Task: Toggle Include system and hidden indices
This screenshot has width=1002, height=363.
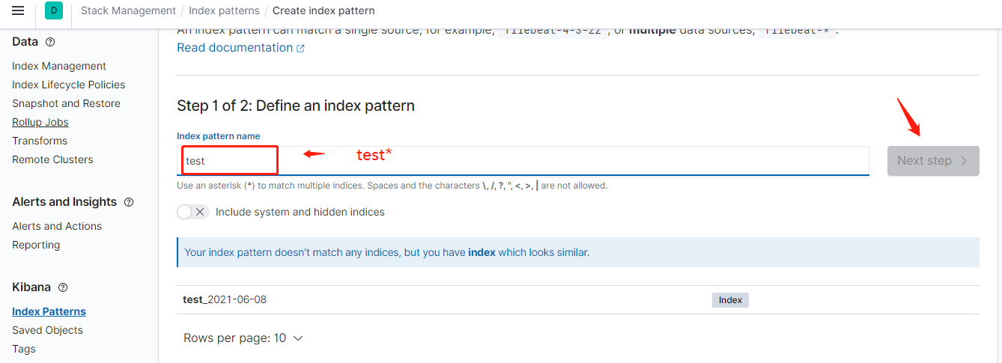Action: point(192,212)
